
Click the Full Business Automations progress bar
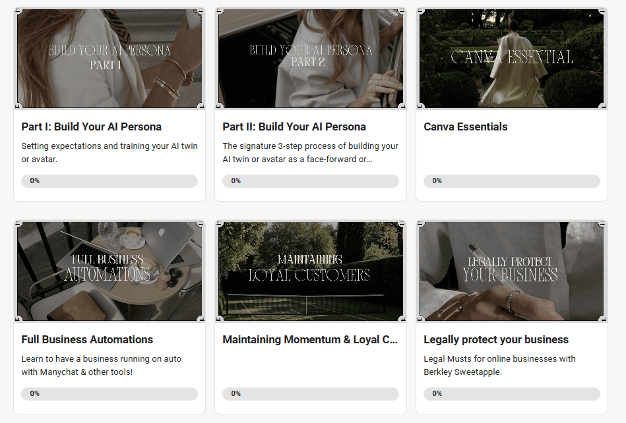pos(109,394)
